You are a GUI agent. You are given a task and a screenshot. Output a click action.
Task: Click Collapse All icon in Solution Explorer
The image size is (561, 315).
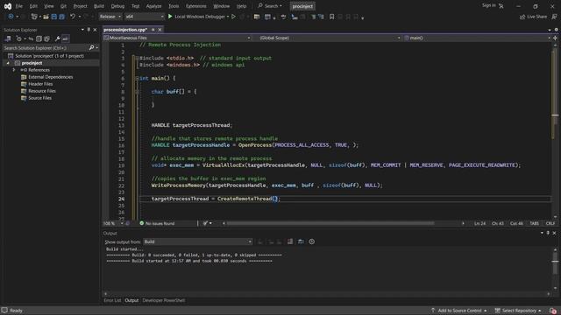39,38
